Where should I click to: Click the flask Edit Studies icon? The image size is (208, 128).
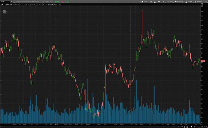click(x=155, y=2)
